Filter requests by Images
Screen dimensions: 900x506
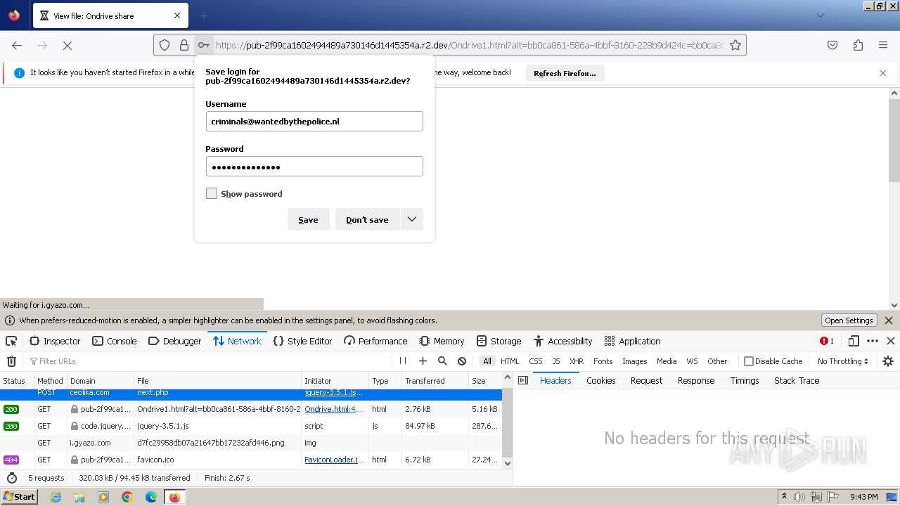click(634, 361)
